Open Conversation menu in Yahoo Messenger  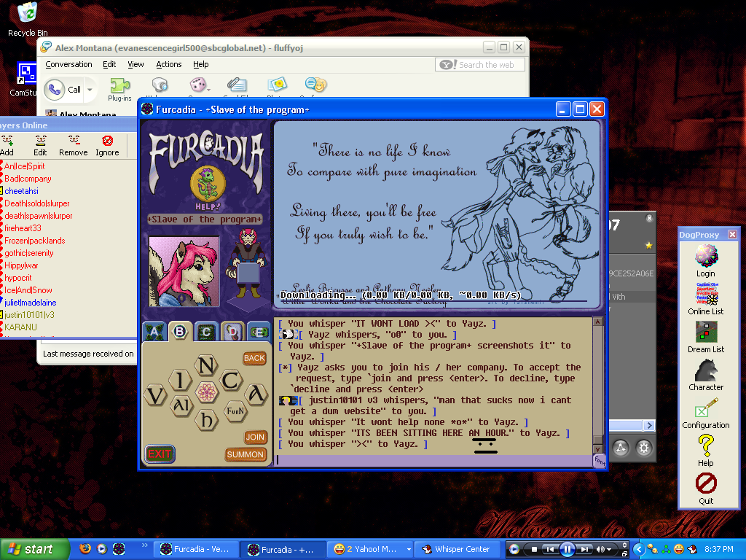(x=68, y=64)
